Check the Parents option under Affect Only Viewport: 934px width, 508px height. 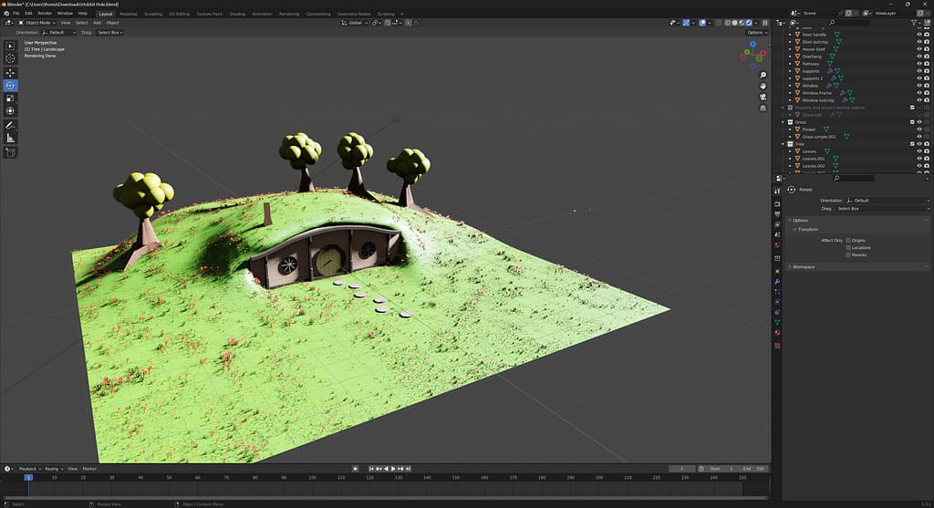pos(848,255)
